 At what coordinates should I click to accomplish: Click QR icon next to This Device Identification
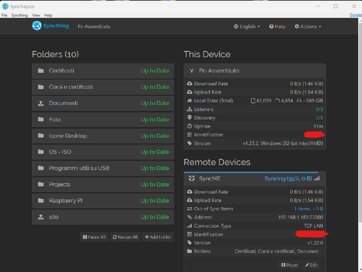click(x=190, y=135)
